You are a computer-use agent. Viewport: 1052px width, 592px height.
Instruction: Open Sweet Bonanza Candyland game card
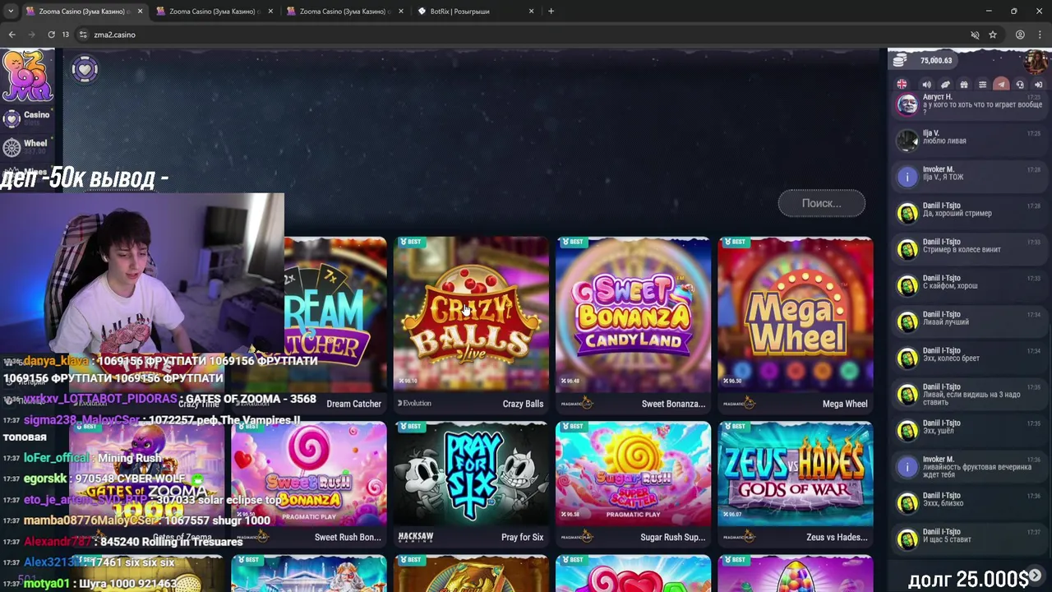click(633, 324)
